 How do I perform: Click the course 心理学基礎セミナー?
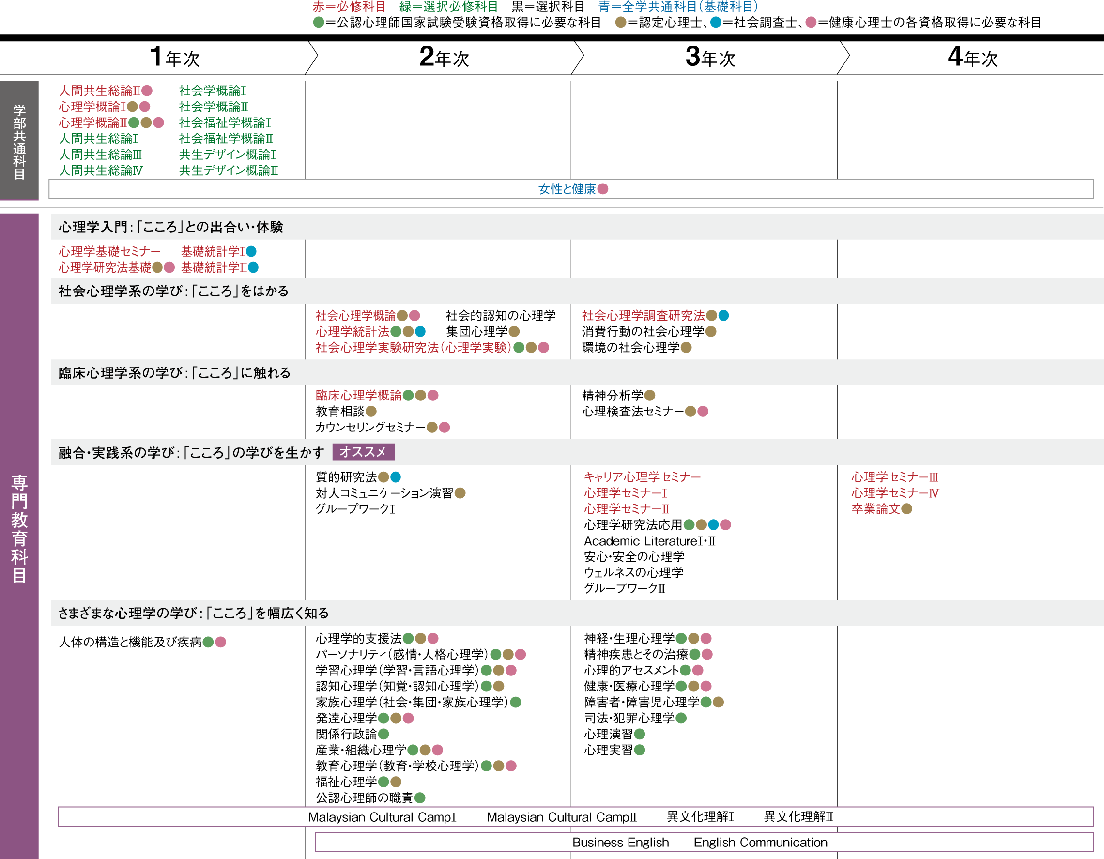coord(110,251)
